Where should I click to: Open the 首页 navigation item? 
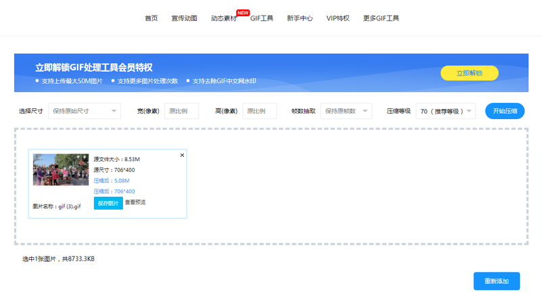tap(151, 18)
